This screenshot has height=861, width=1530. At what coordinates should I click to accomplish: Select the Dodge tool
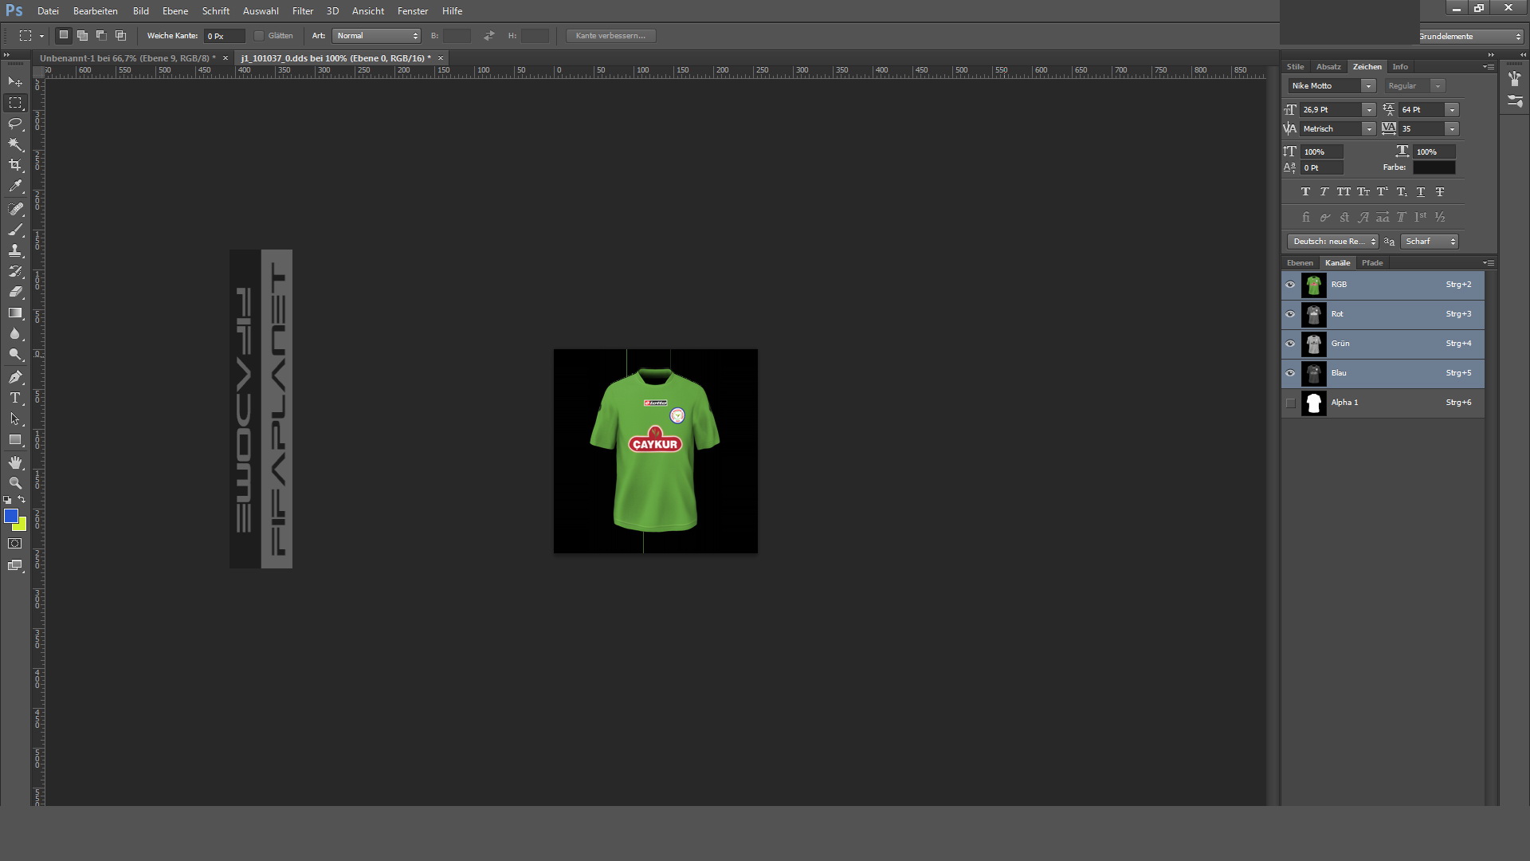(x=15, y=354)
